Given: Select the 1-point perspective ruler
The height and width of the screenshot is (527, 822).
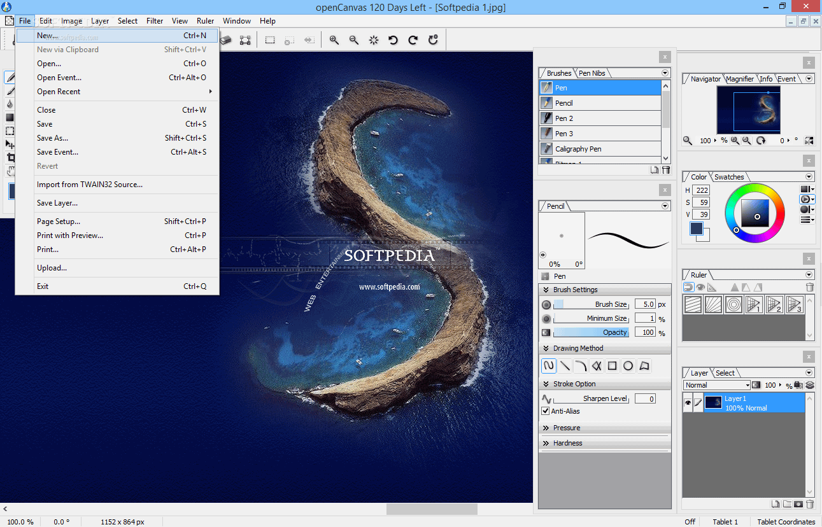Looking at the screenshot, I should click(755, 304).
